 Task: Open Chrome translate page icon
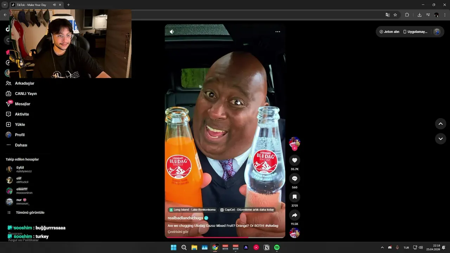[387, 15]
